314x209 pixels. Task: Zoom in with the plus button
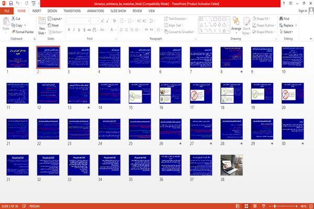point(296,206)
